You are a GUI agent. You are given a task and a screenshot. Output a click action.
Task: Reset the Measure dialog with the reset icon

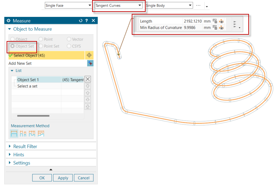(x=81, y=21)
